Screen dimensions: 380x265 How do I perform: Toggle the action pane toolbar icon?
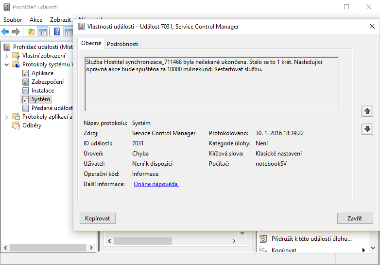click(69, 31)
